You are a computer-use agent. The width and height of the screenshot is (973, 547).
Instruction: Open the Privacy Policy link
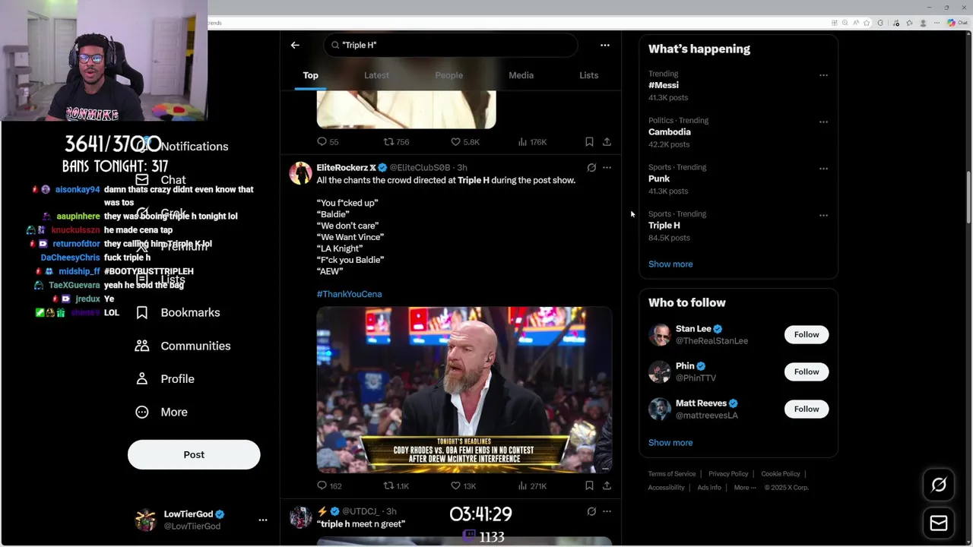728,474
